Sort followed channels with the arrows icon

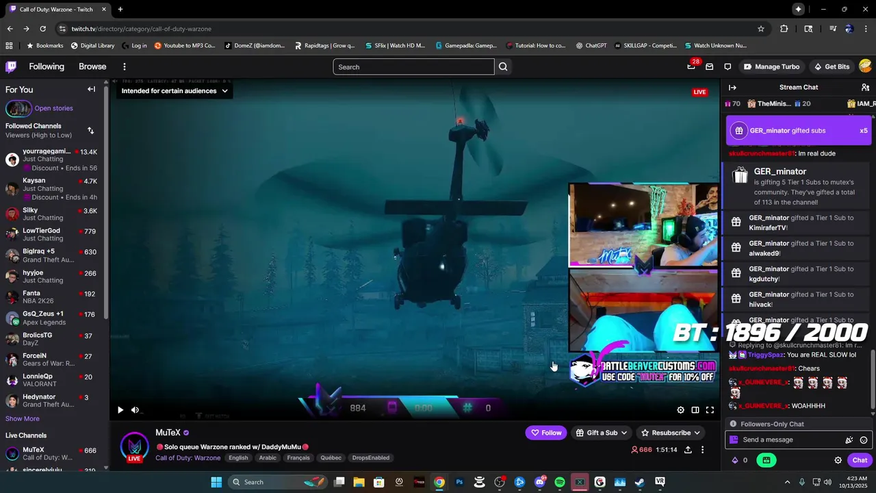pos(90,130)
